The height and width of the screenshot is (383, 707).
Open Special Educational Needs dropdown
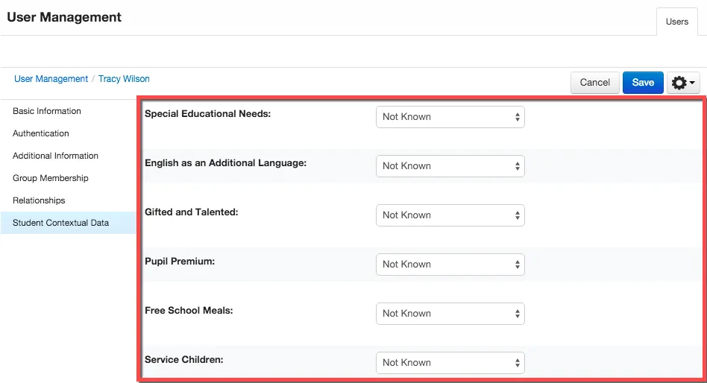pyautogui.click(x=450, y=117)
